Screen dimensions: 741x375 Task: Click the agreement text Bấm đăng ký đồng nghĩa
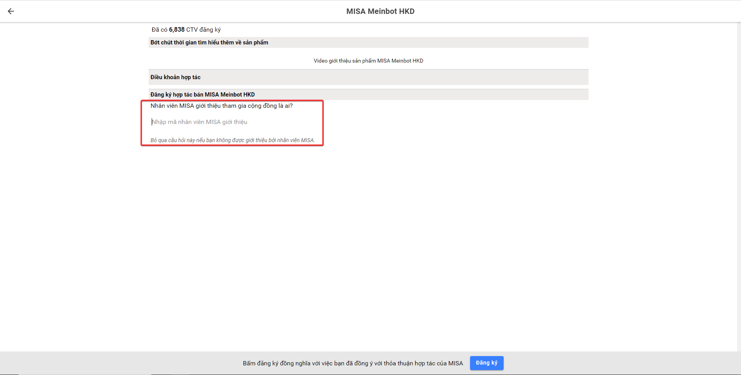pyautogui.click(x=353, y=363)
